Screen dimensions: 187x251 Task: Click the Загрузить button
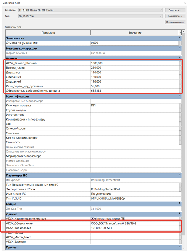tap(175, 10)
